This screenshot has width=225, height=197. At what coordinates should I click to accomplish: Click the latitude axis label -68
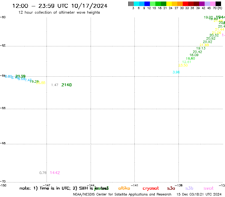pos(3,143)
